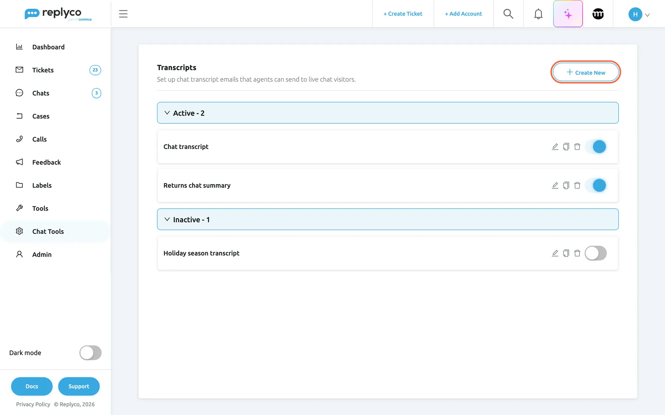Go to Dashboard in sidebar
Screen dimensions: 665x415
[55, 47]
